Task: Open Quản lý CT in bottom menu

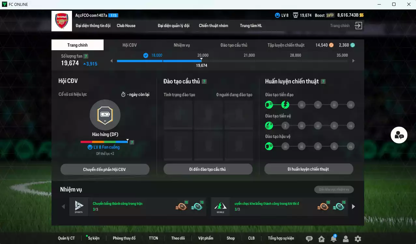Action: 66,238
